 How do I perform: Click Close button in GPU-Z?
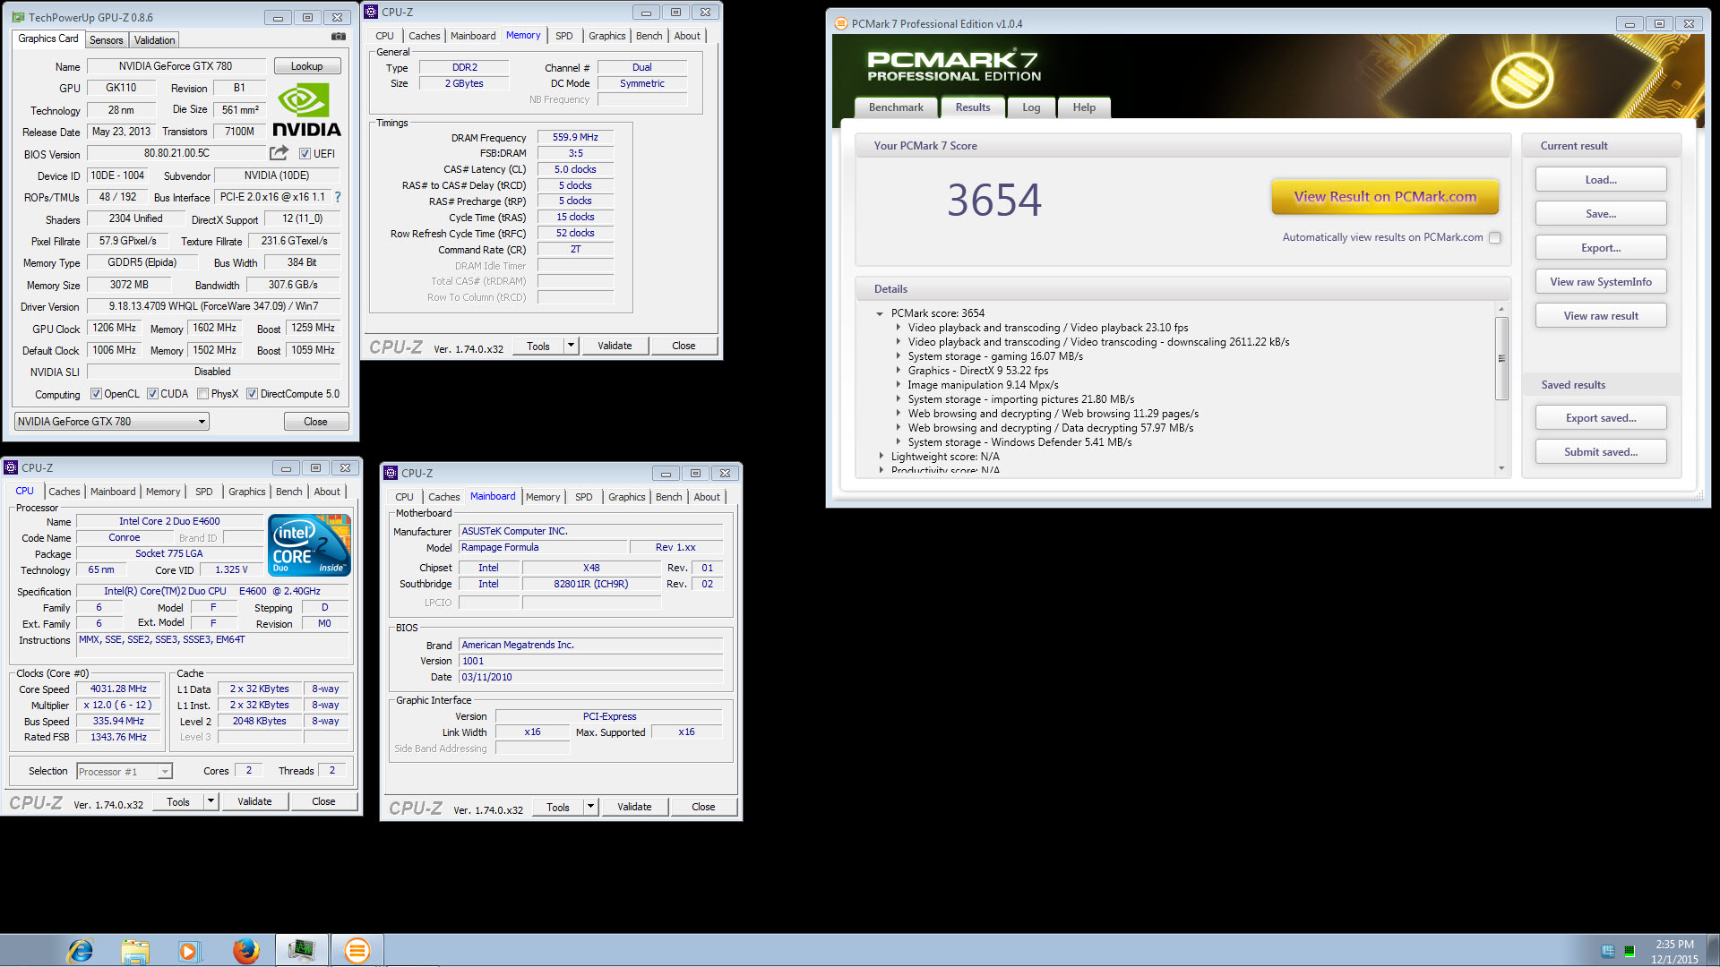[315, 422]
